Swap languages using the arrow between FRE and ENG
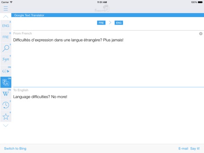Screen dimensions: 204x153 [110, 23]
